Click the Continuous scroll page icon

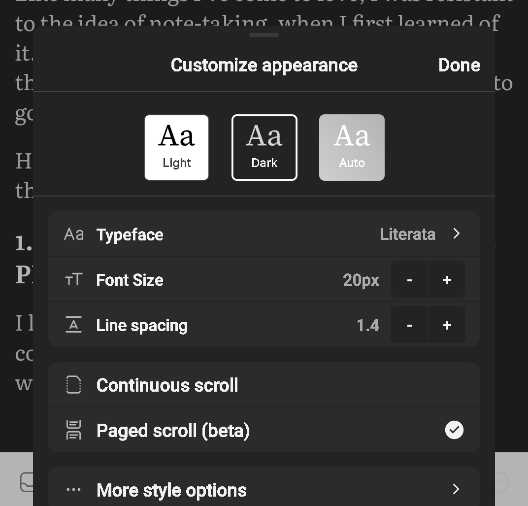pyautogui.click(x=73, y=385)
